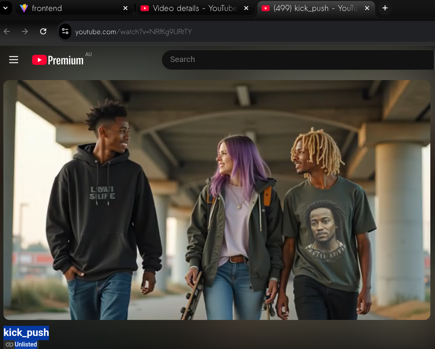Image resolution: width=435 pixels, height=349 pixels.
Task: Switch to the Video details - YouTube tab
Action: [195, 8]
